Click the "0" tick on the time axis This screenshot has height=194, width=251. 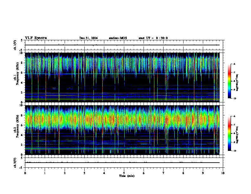25,173
